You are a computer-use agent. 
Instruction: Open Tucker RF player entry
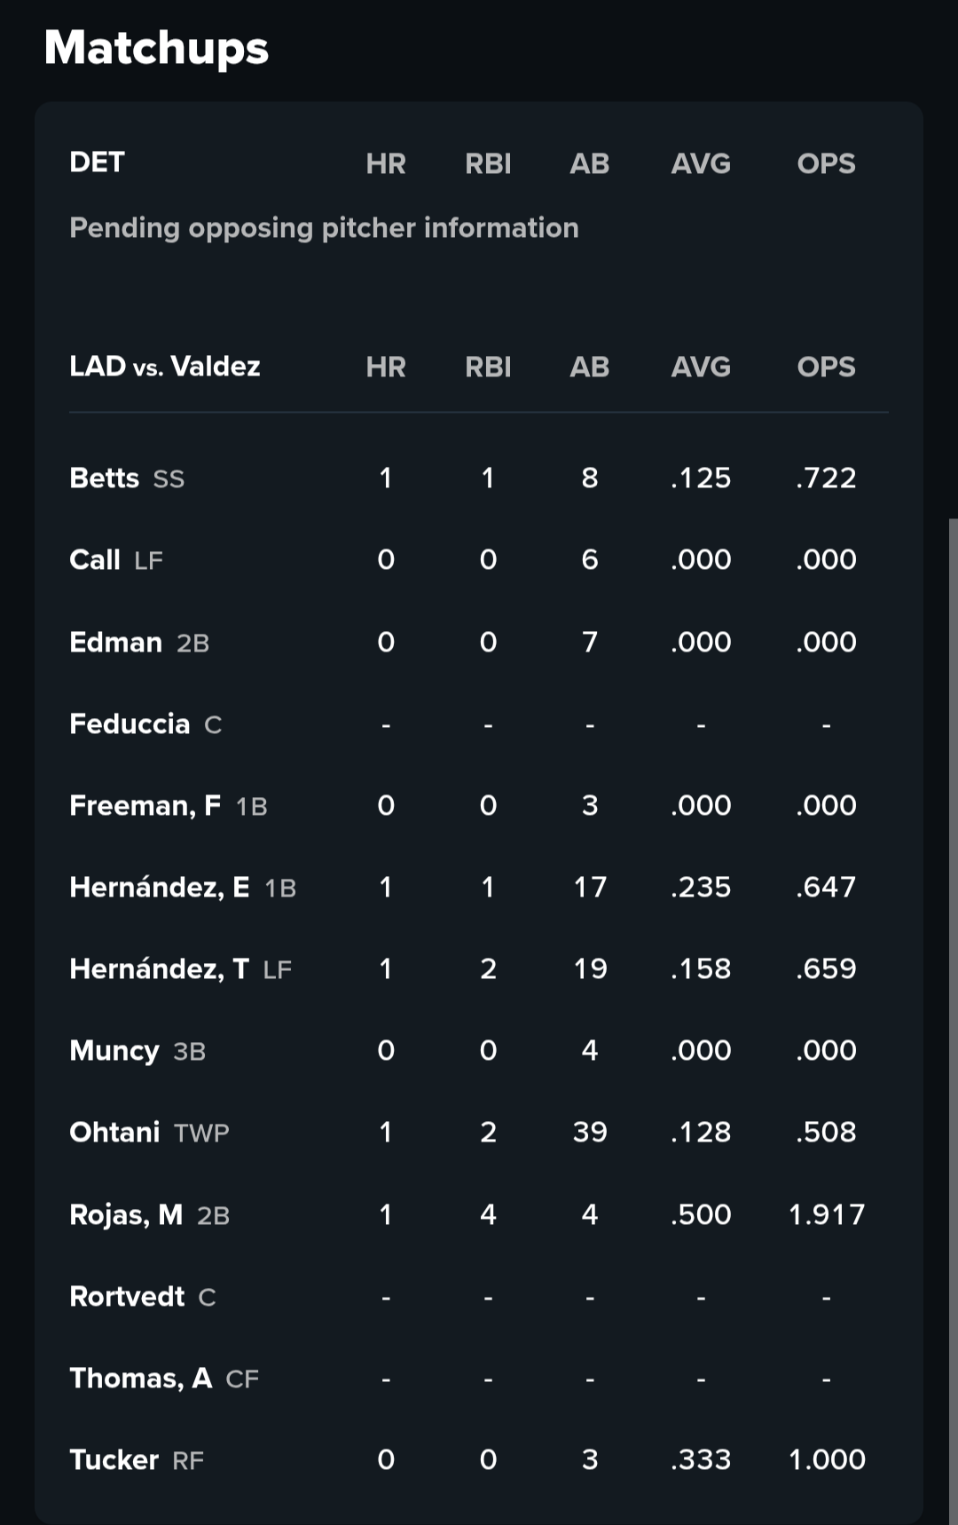pos(479,1459)
